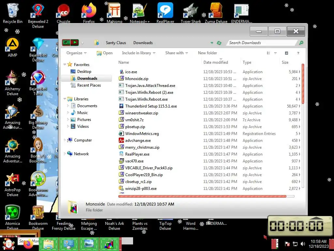334x251 pixels.
Task: Launch Firefox from the desktop
Action: [x=89, y=13]
